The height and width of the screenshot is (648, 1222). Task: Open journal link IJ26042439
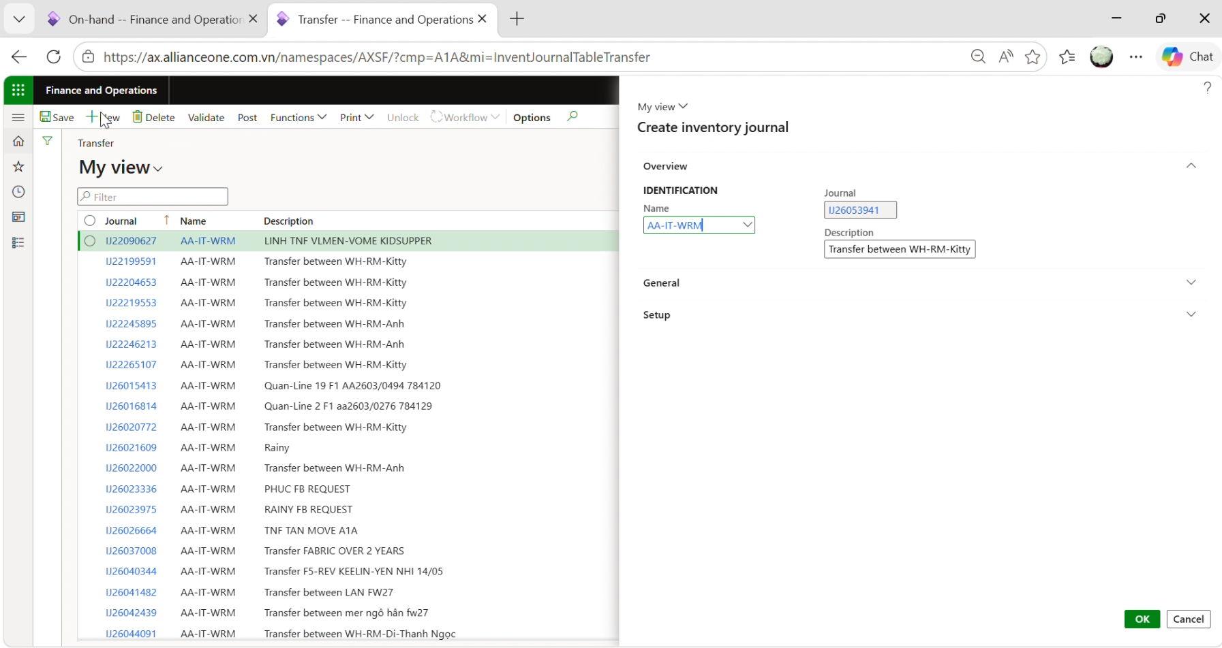click(x=131, y=613)
